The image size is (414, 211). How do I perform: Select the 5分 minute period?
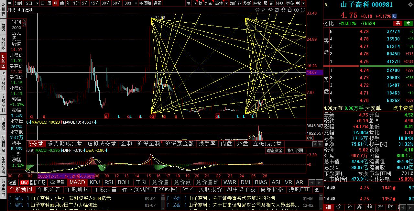[x=85, y=3]
